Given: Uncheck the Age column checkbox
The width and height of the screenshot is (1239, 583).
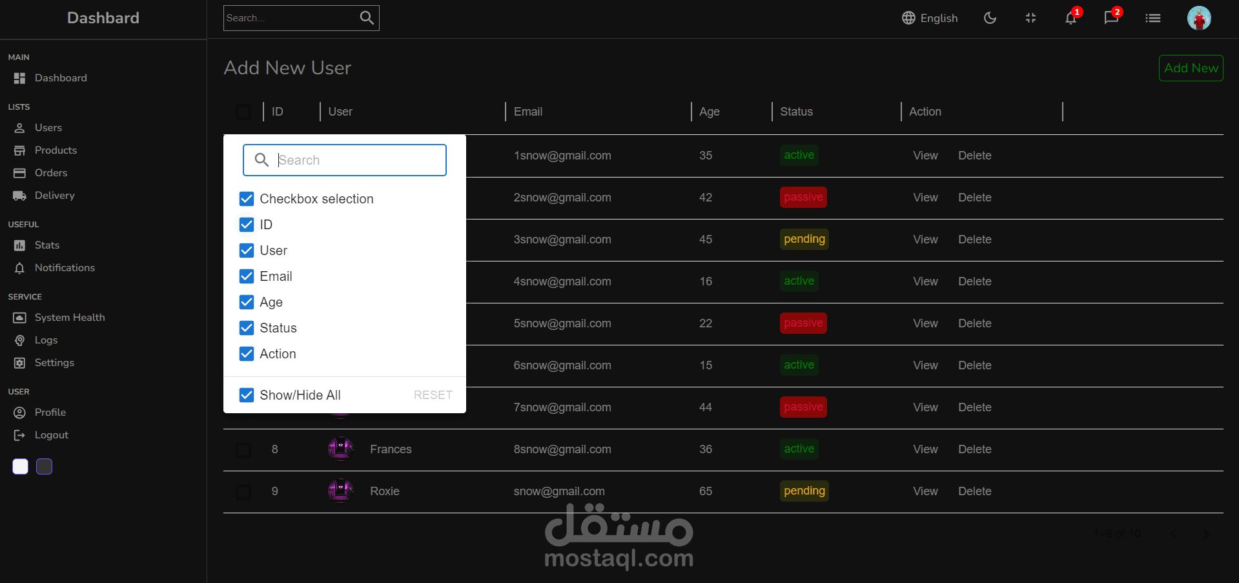Looking at the screenshot, I should click(x=247, y=302).
